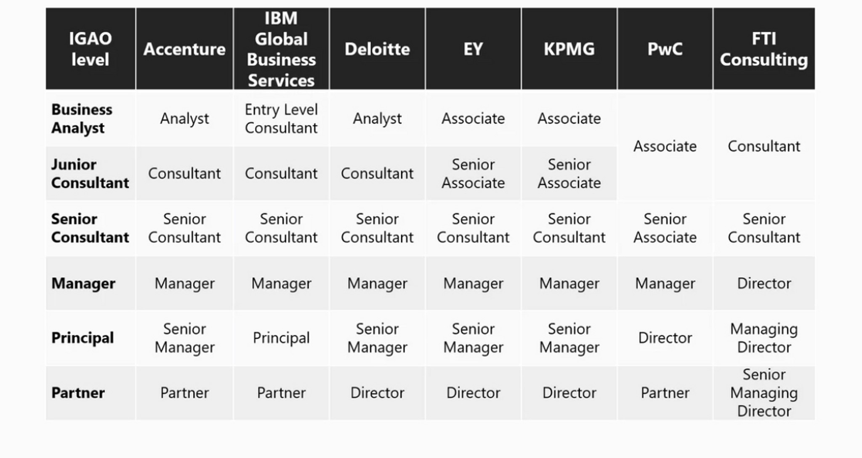Image resolution: width=862 pixels, height=458 pixels.
Task: Click IBM's Principal cell
Action: click(x=281, y=338)
